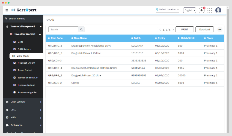This screenshot has width=232, height=136.
Task: Expand the Linen Laundry arrow
Action: tap(41, 102)
